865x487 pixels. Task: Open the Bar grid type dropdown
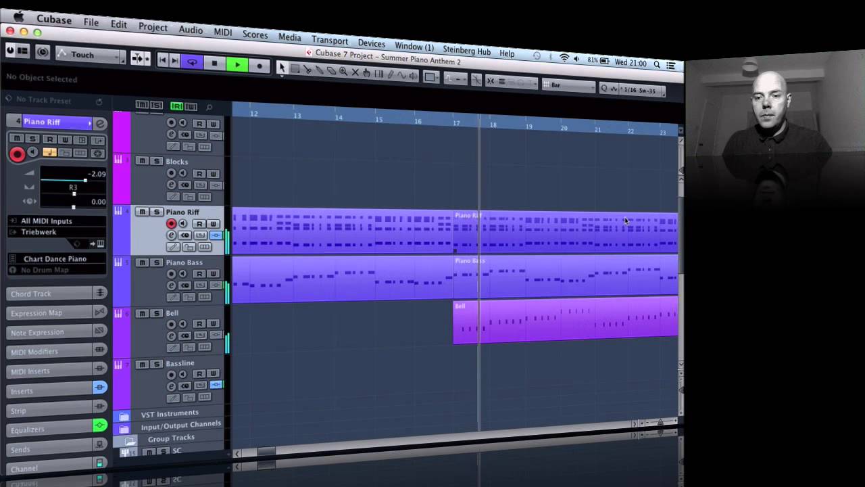[x=568, y=85]
